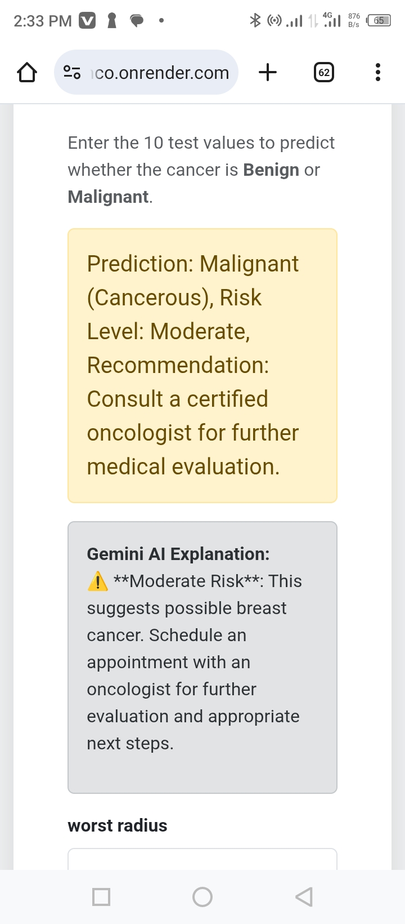Open a new tab with the plus icon
405x924 pixels.
[268, 72]
